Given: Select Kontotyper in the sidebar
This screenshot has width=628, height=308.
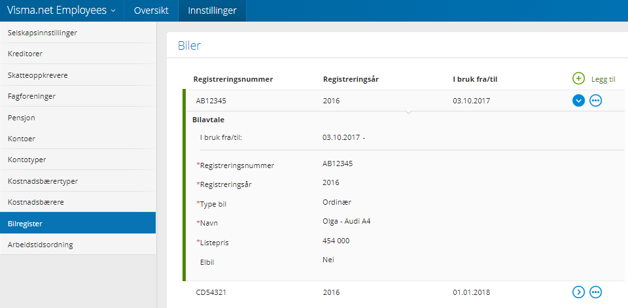Looking at the screenshot, I should (78, 160).
